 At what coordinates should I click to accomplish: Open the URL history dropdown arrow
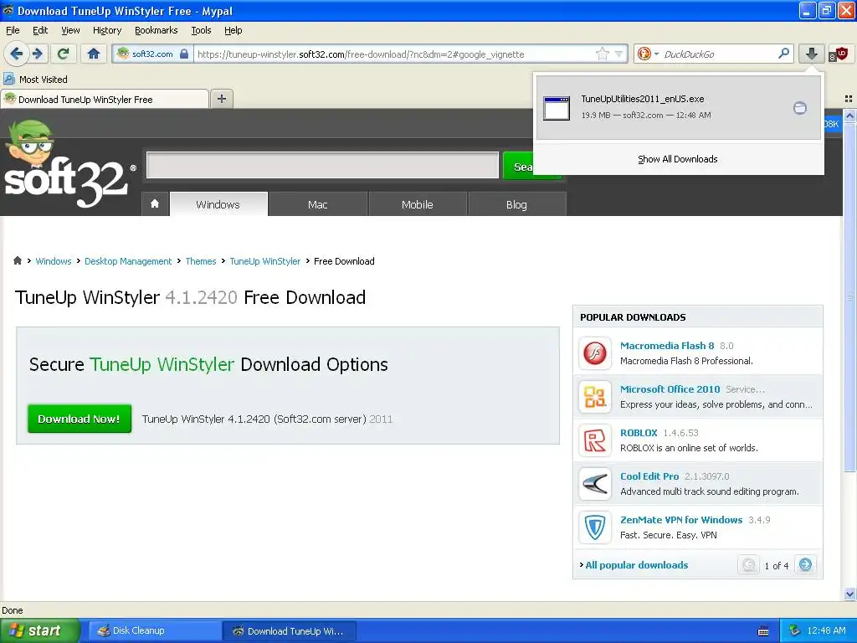click(x=618, y=54)
